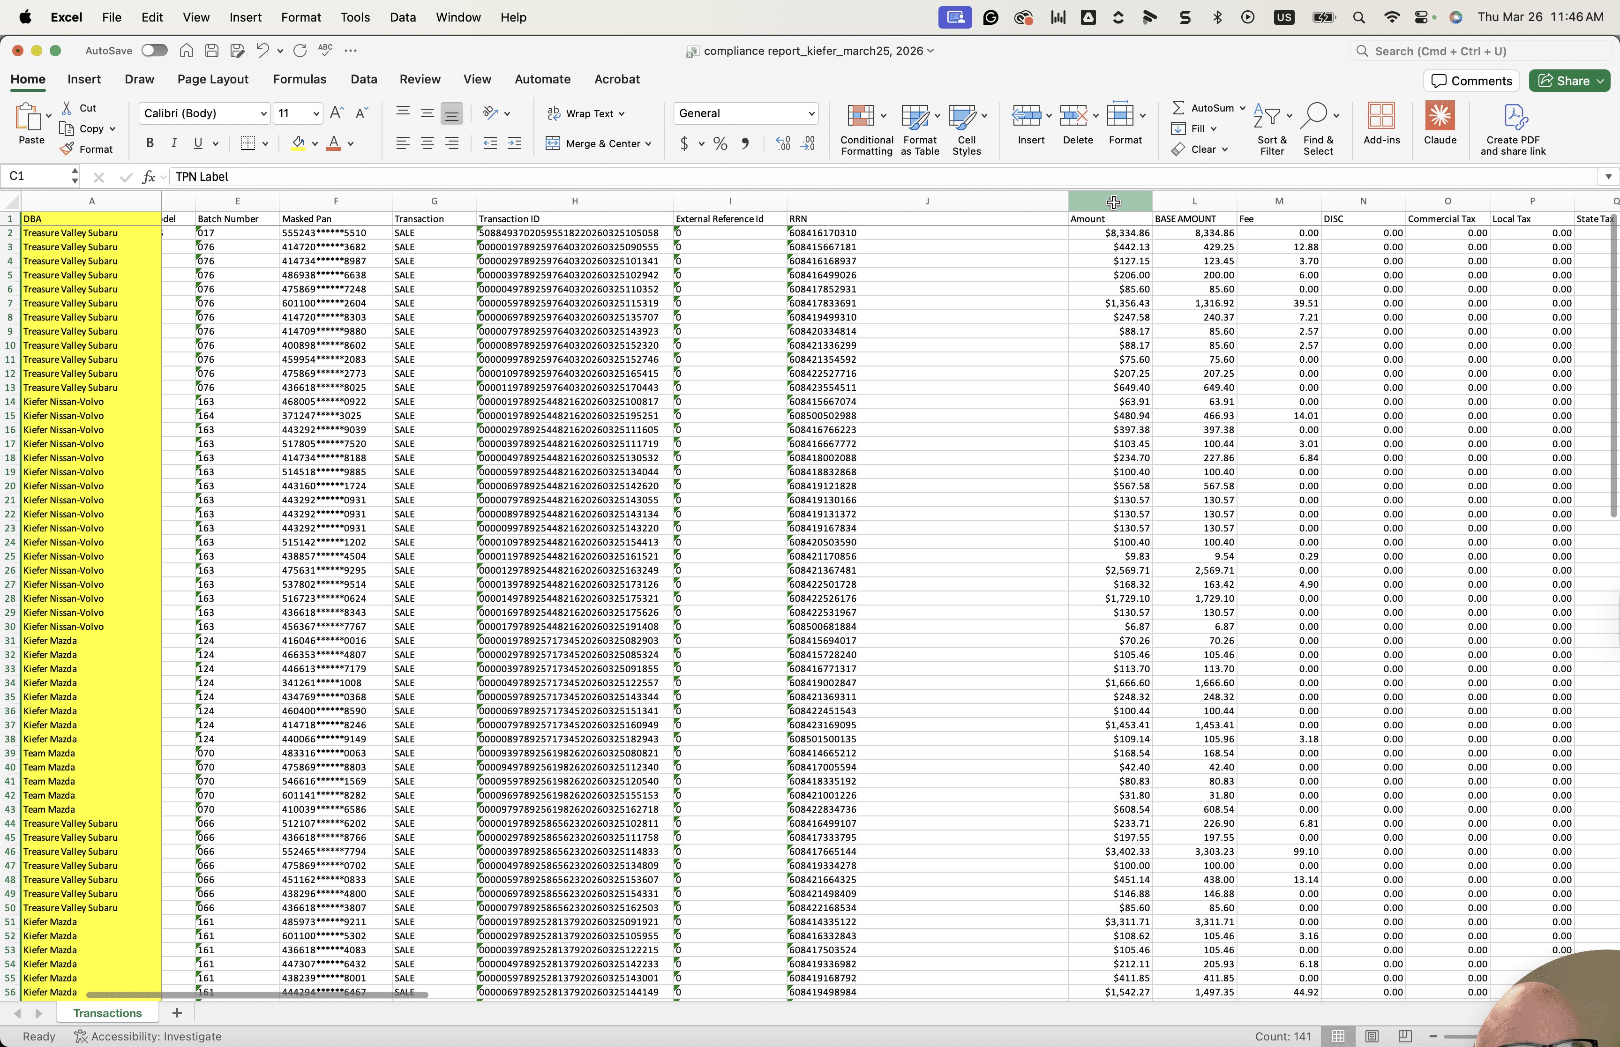Open the Claude add-in
Viewport: 1620px width, 1047px height.
point(1440,123)
